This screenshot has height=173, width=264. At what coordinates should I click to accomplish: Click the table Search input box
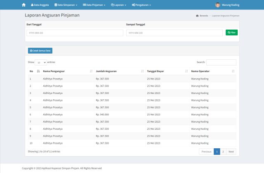[x=221, y=62]
